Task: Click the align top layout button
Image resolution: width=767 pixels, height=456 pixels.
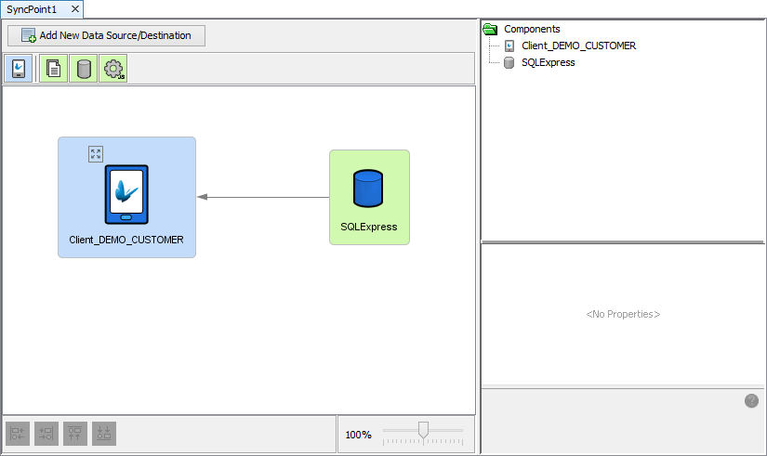Action: [75, 433]
